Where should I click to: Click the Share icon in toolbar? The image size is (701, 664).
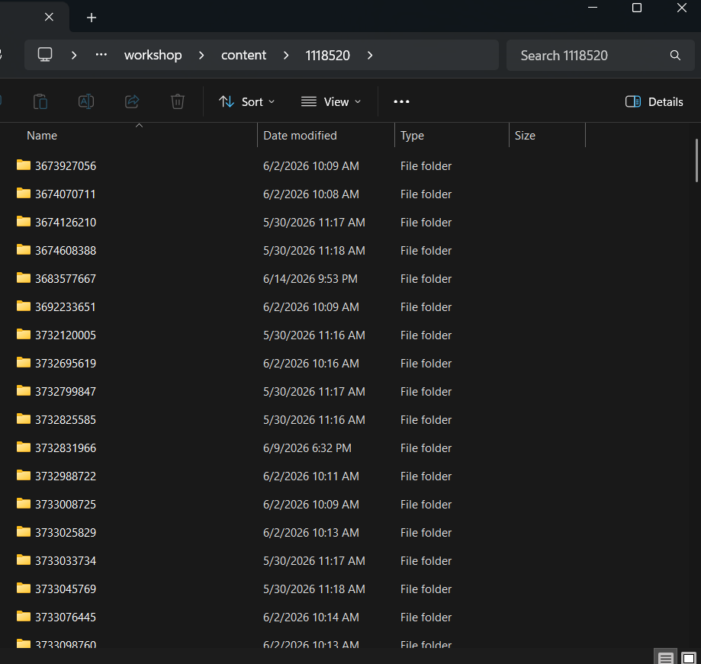tap(132, 102)
